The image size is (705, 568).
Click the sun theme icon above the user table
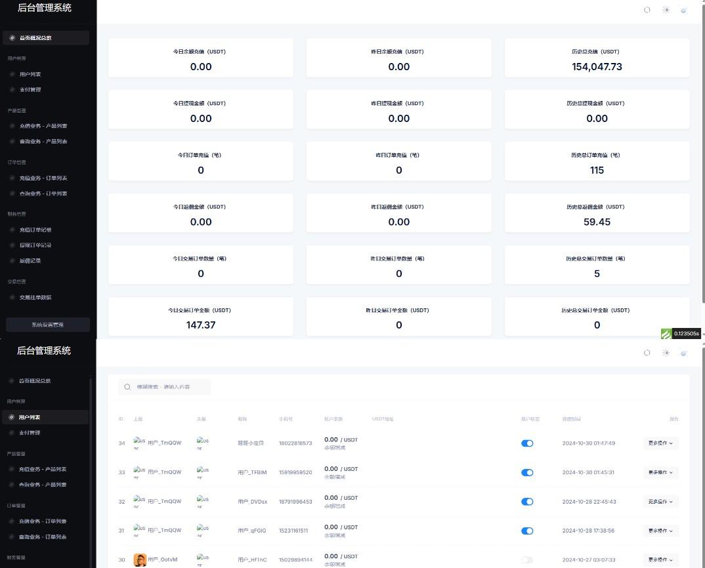666,353
